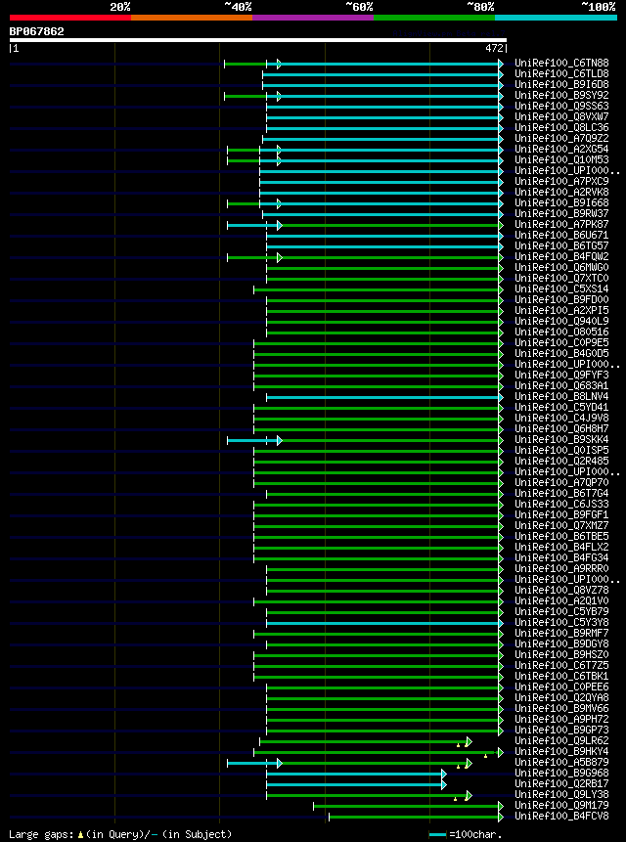Choose the UniRef100_B6TG57 entry
Screen dimensions: 626x842
561,245
